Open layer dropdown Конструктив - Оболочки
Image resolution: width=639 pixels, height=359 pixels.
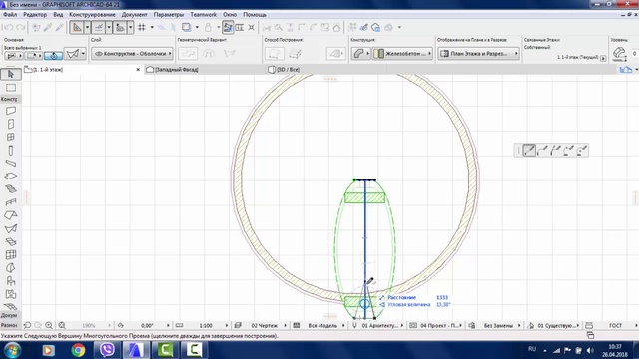(x=133, y=53)
